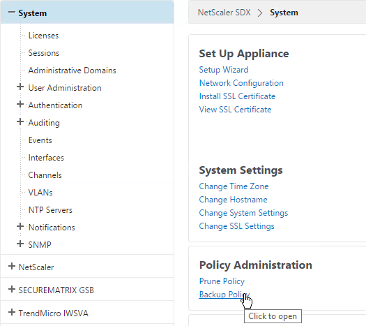366x326 pixels.
Task: Expand the Auditing node
Action: point(20,121)
